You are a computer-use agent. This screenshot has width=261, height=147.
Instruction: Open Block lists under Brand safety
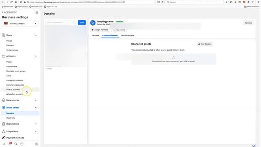pyautogui.click(x=11, y=118)
